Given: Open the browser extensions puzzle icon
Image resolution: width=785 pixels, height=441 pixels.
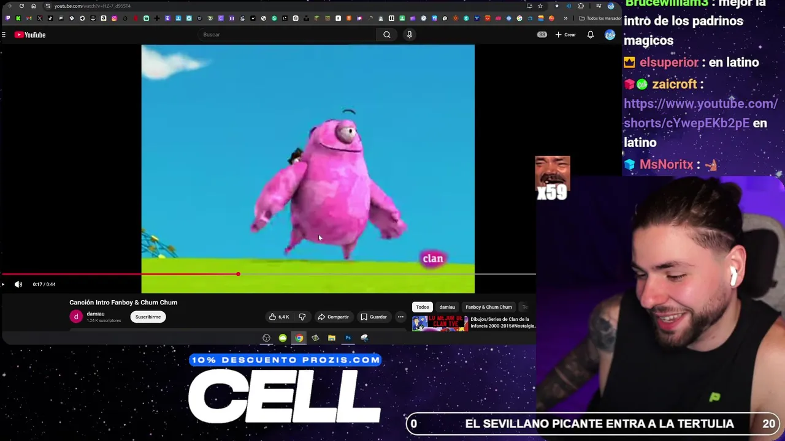Looking at the screenshot, I should (581, 6).
